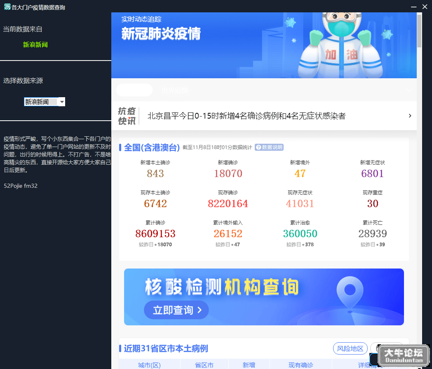This screenshot has width=432, height=369.
Task: Click the green 新浪新闻 source label
Action: pos(35,44)
